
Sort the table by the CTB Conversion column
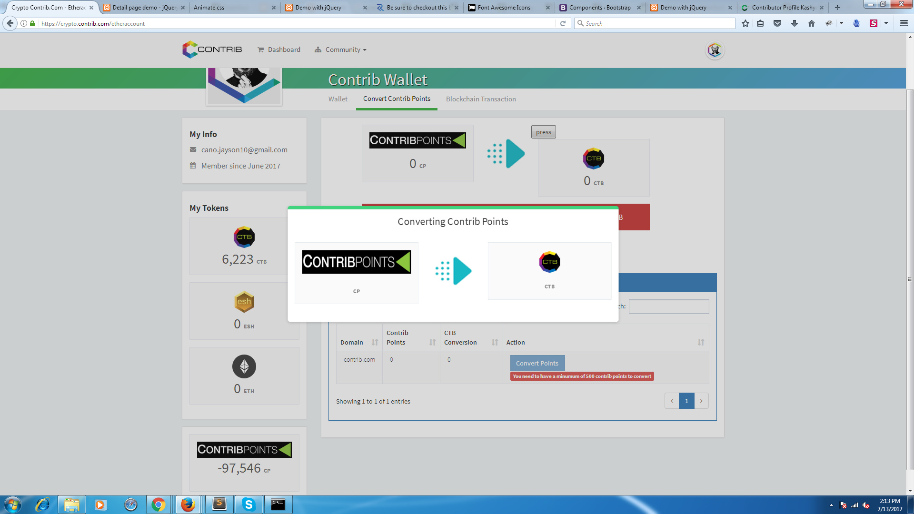(471, 337)
